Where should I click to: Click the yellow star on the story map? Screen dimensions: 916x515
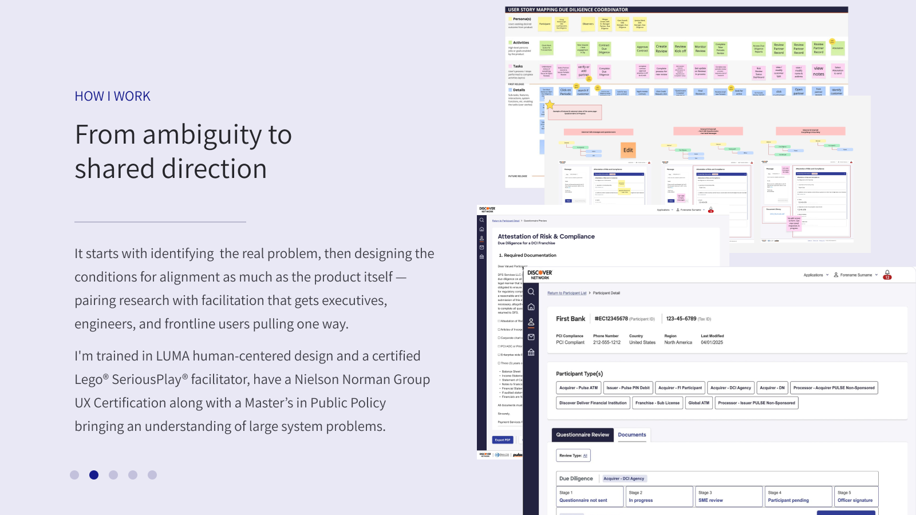point(550,105)
